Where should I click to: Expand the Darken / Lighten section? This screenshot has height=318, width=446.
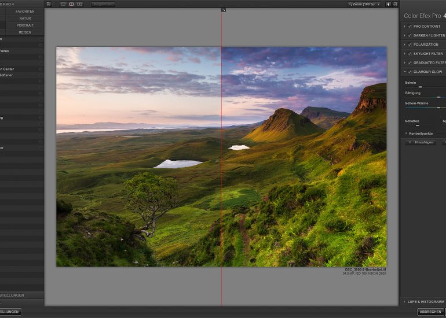(x=404, y=35)
